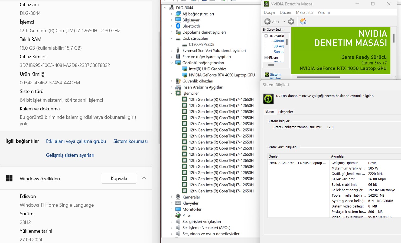Viewport: 401px width, 243px height.
Task: Click the NVIDIA task tree vertical scrollbar
Action: (x=287, y=42)
